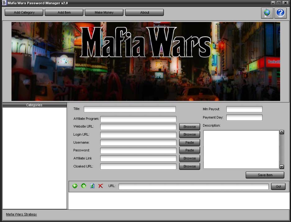Screen dimensions: 291x222
Task: Paste into the Password field
Action: pos(189,150)
